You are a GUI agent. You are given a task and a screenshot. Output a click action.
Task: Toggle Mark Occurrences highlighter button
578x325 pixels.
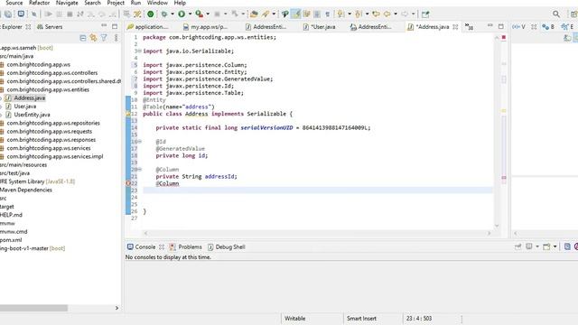(295, 14)
